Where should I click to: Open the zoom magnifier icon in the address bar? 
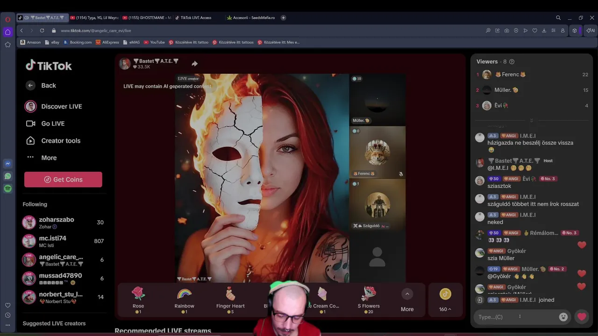[488, 30]
